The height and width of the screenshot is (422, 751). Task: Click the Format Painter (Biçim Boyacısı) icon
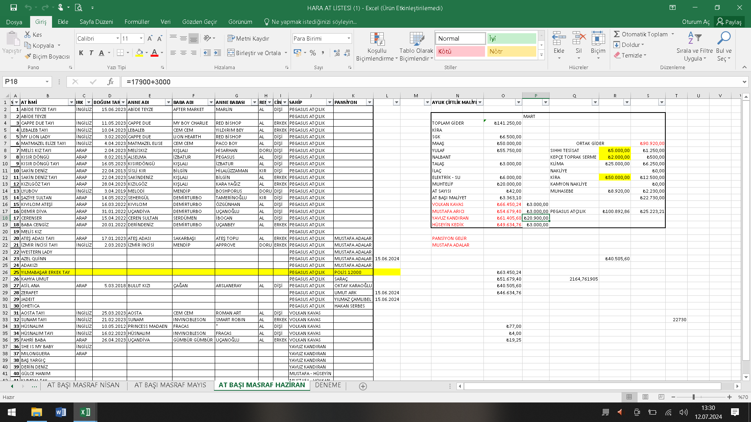(x=28, y=57)
